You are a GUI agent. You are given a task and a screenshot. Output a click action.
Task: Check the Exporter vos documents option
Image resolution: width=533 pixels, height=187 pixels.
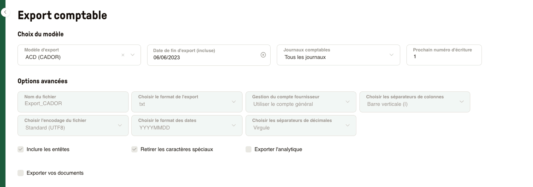click(x=21, y=173)
